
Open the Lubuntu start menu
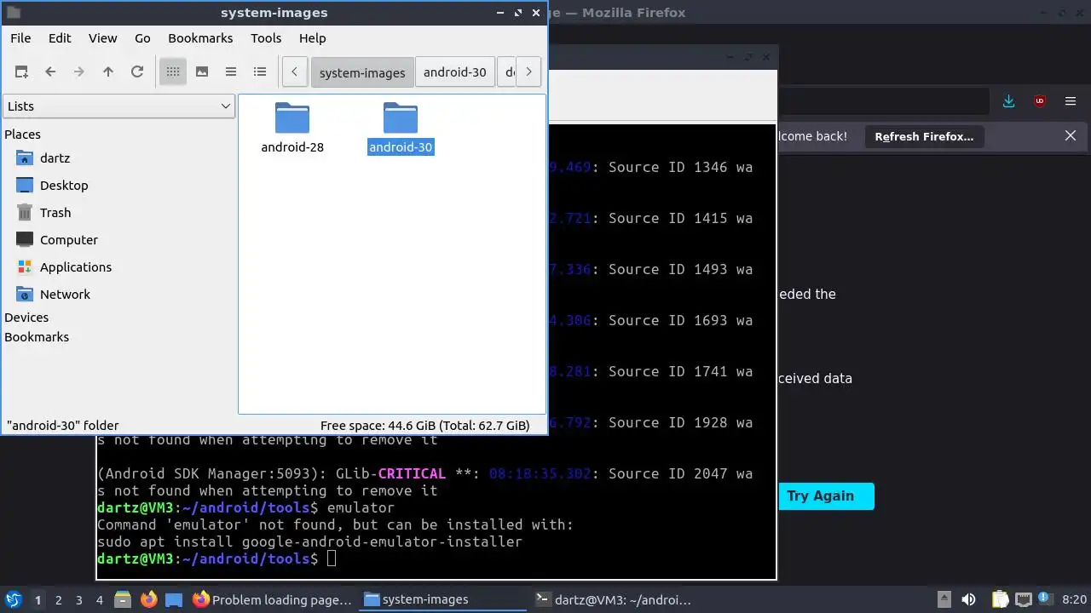pos(14,600)
